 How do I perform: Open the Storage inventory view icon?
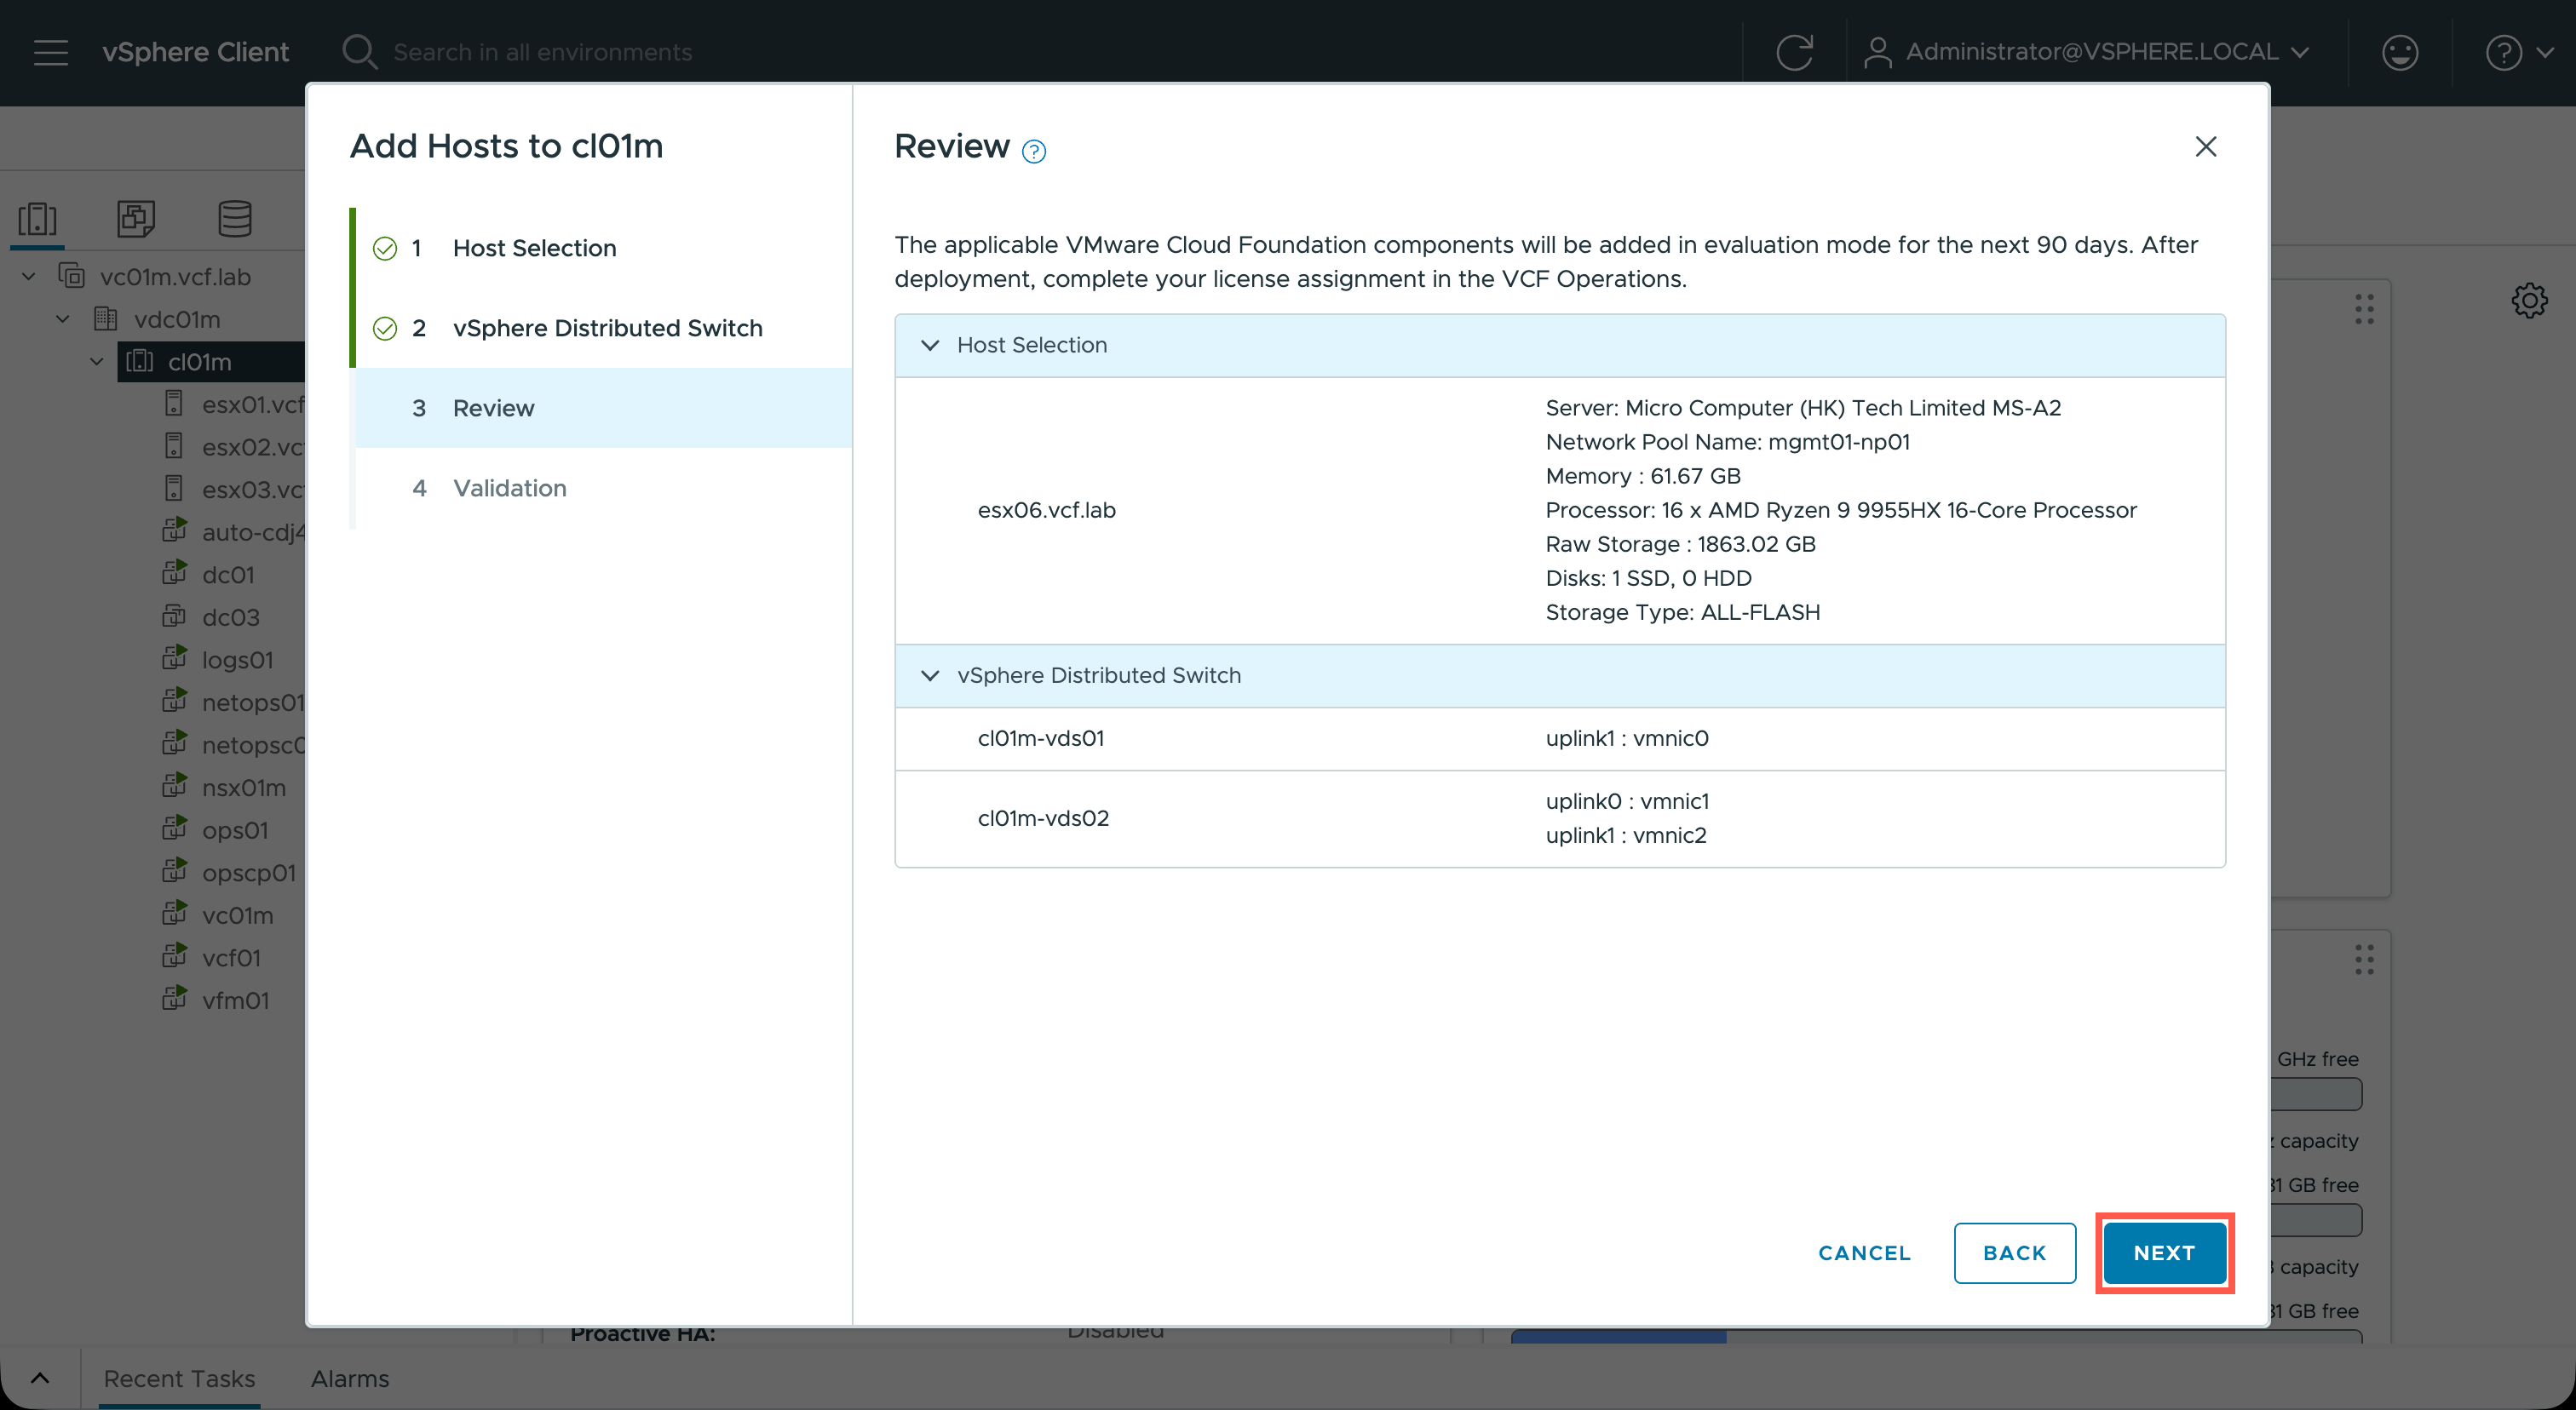[235, 218]
